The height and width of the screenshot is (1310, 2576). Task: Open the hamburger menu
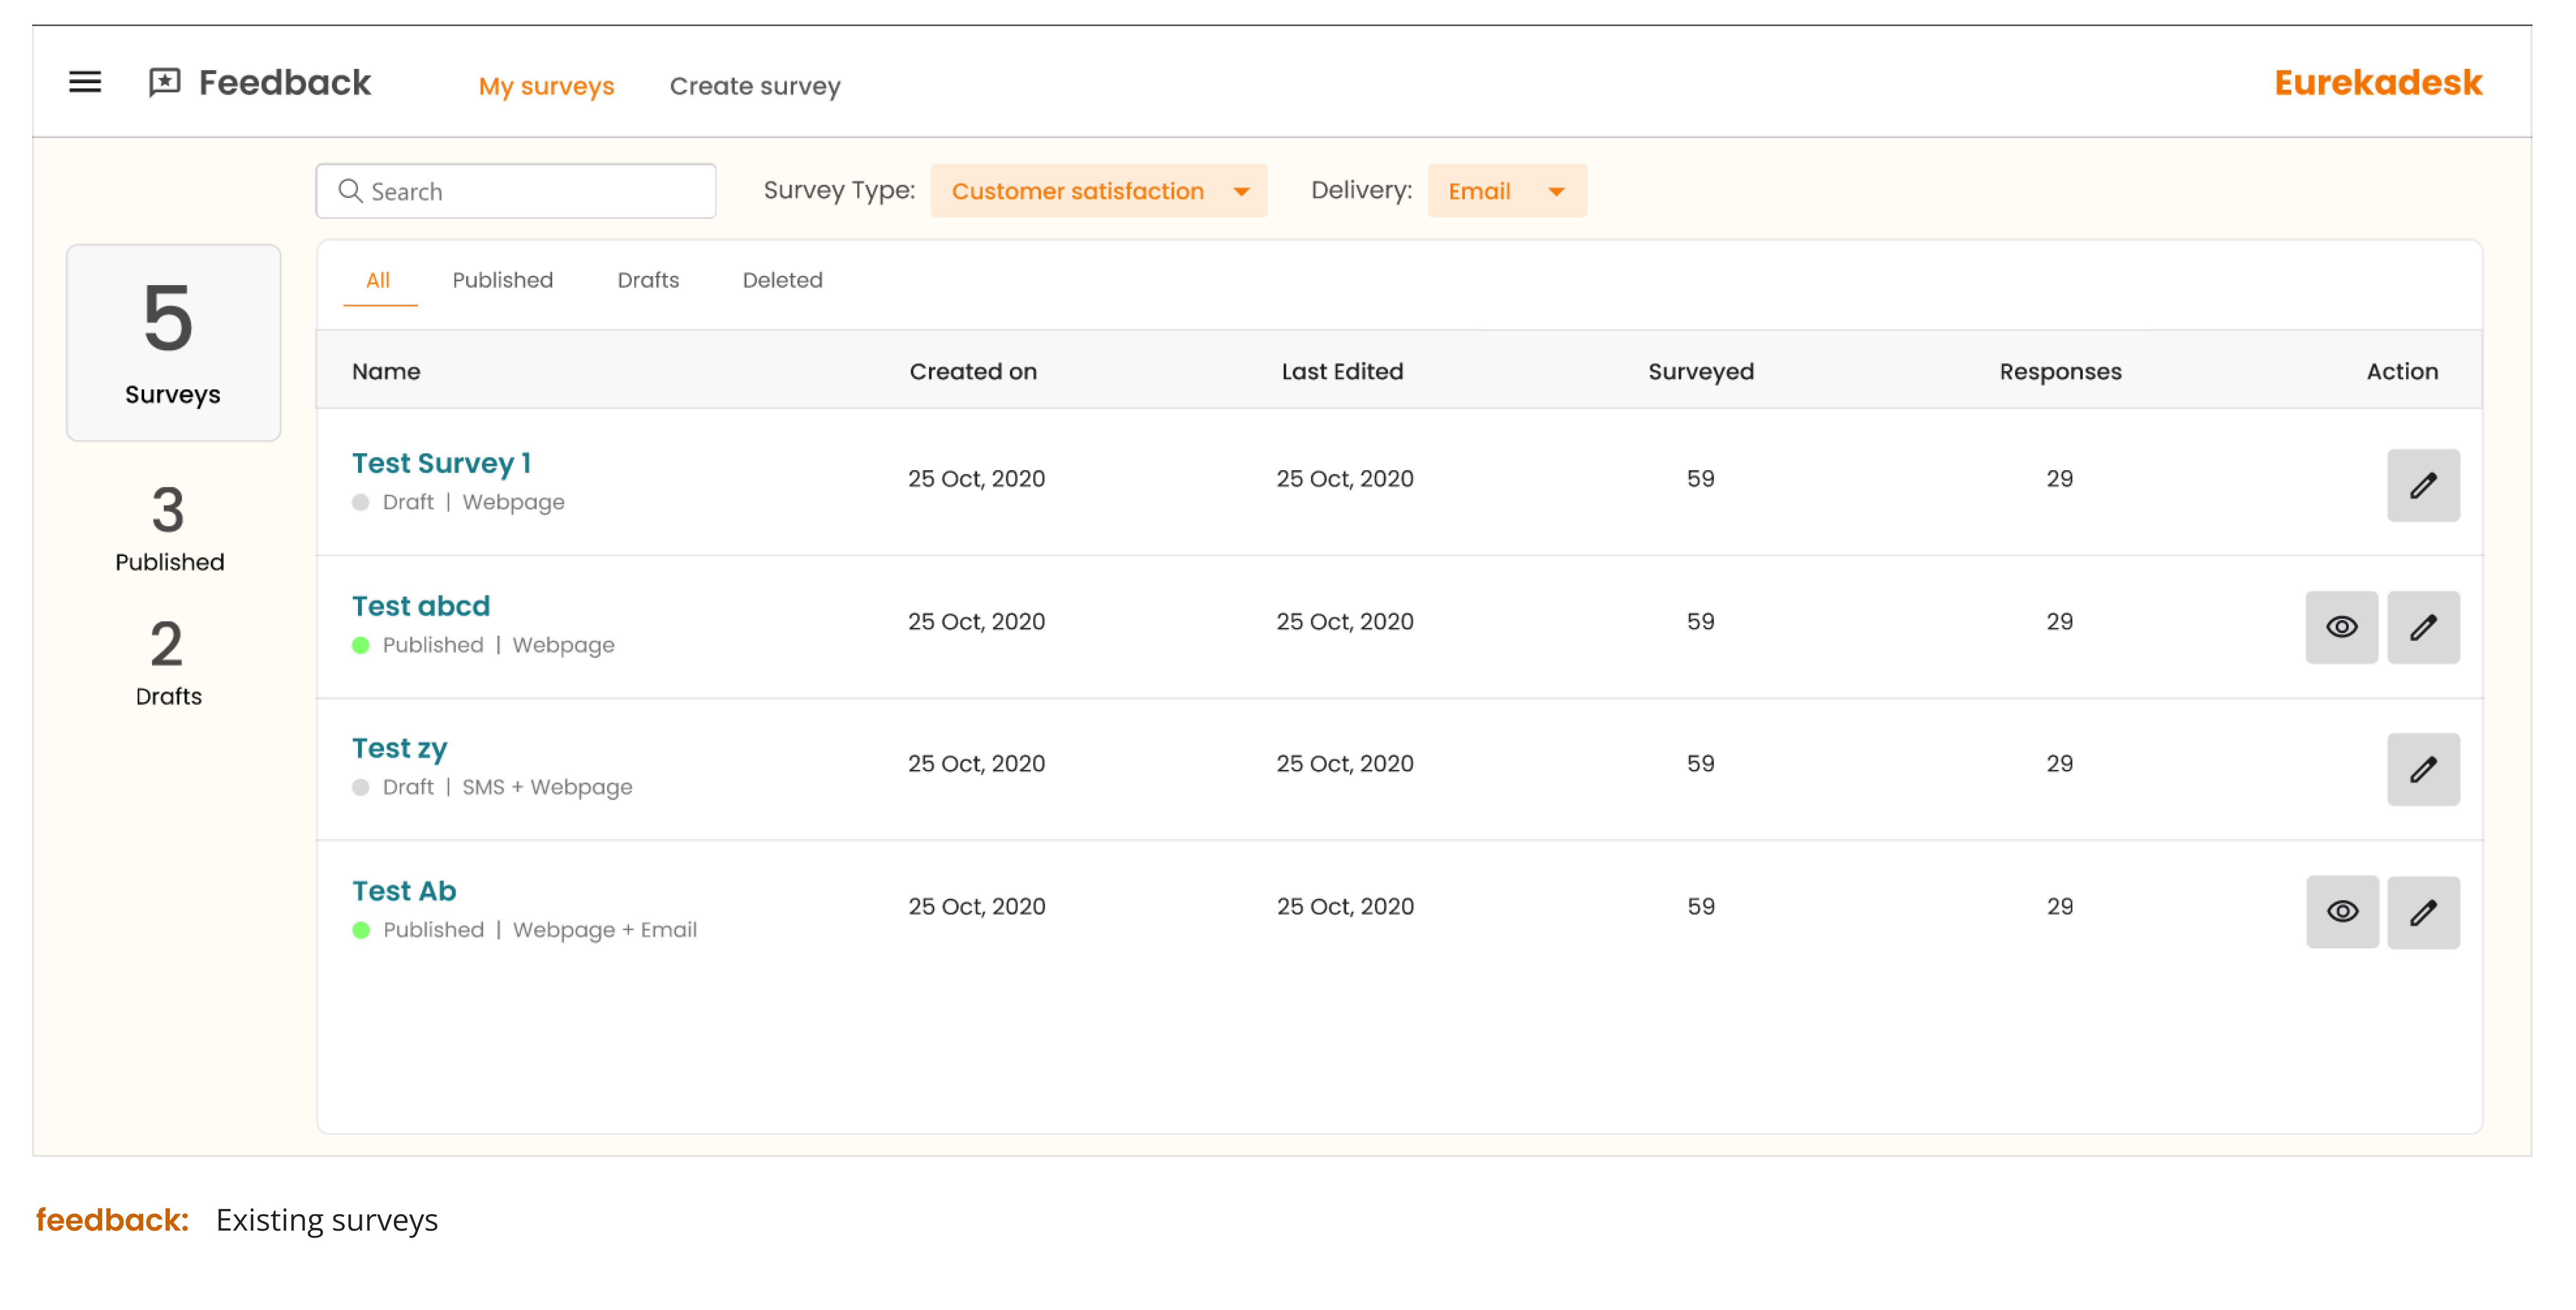pyautogui.click(x=85, y=82)
